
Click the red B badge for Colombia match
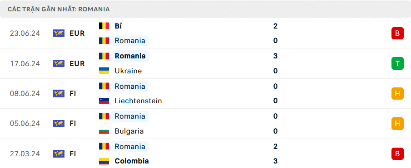coord(397,154)
